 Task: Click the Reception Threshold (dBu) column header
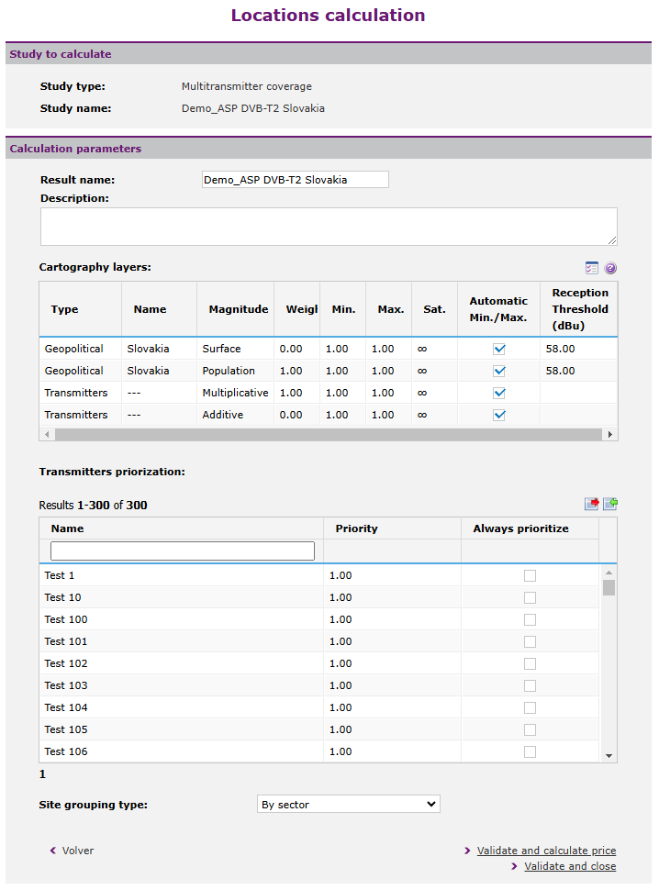(579, 309)
